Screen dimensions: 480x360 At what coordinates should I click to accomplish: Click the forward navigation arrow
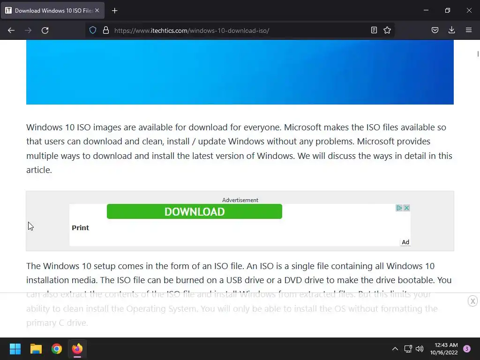pos(28,30)
